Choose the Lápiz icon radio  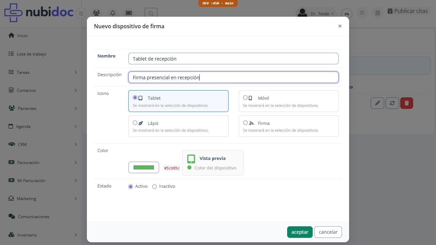coord(135,123)
